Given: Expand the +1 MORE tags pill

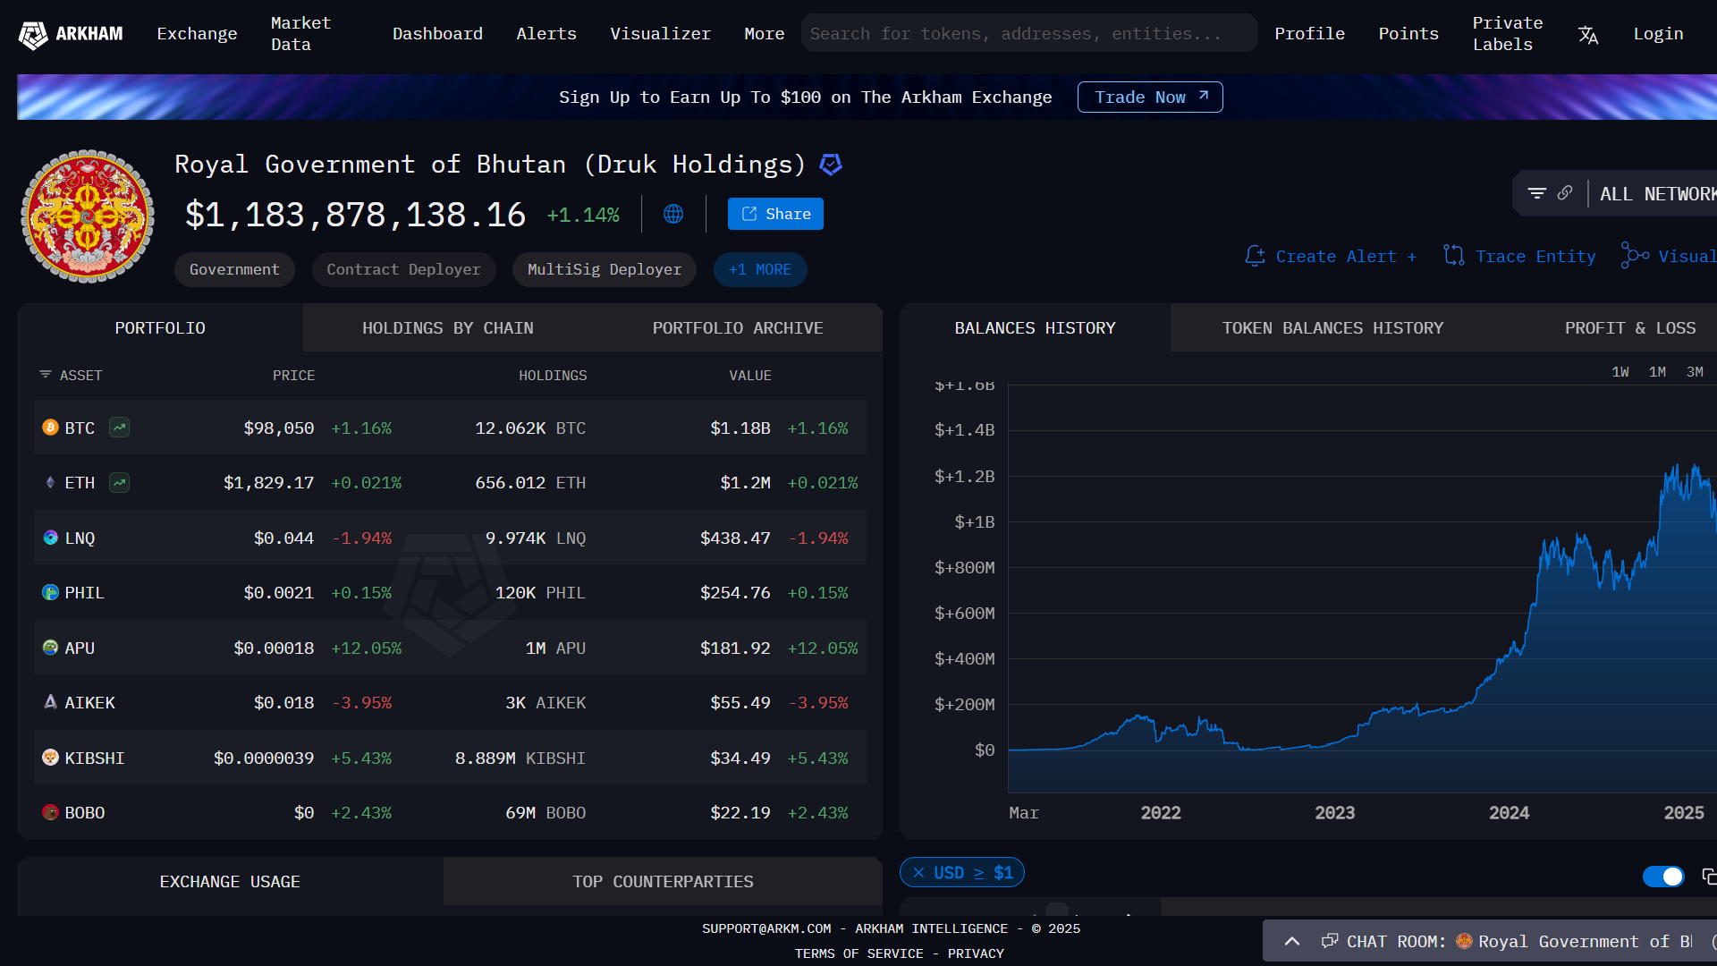Looking at the screenshot, I should 760,270.
